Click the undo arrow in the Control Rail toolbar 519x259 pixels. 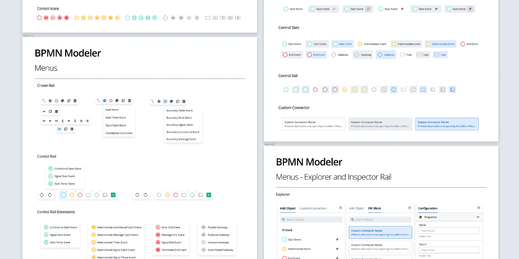[42, 195]
